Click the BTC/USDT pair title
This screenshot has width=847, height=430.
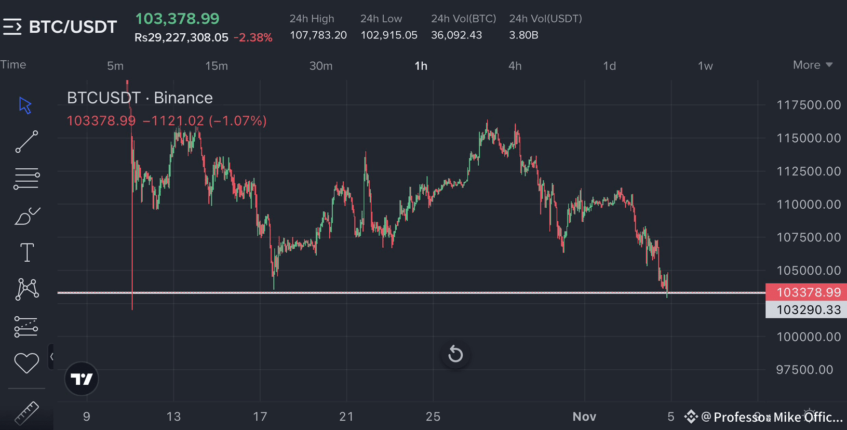pyautogui.click(x=73, y=27)
